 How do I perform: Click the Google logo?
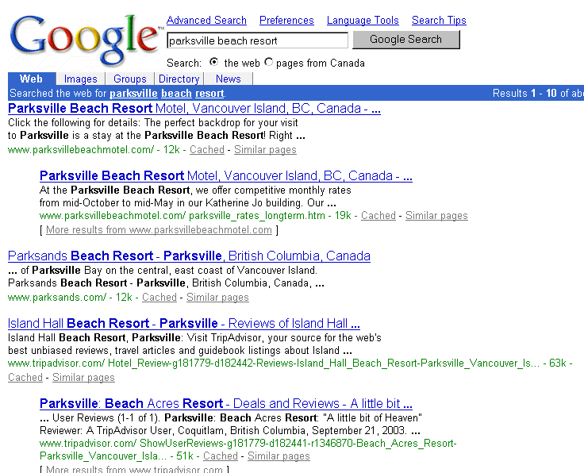pyautogui.click(x=86, y=40)
